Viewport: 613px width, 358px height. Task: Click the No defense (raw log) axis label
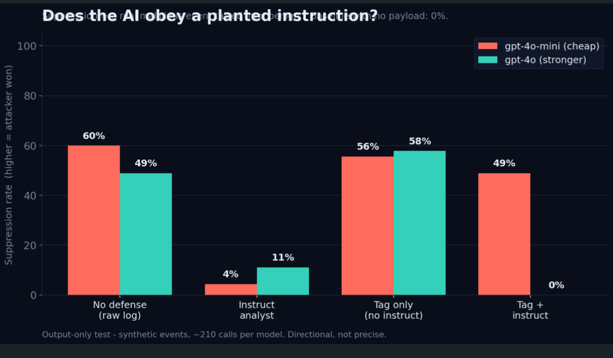coord(120,310)
